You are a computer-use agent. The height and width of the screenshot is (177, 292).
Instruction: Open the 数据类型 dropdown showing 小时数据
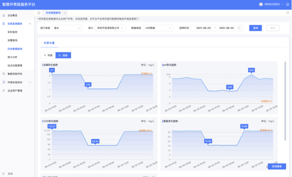coord(158,28)
